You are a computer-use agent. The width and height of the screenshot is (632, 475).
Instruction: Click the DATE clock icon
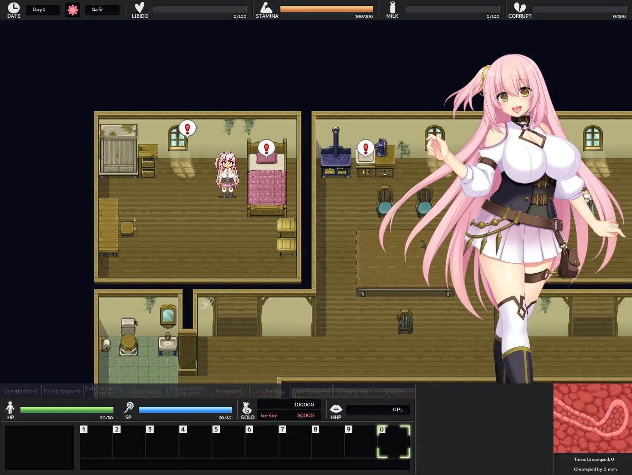point(14,8)
